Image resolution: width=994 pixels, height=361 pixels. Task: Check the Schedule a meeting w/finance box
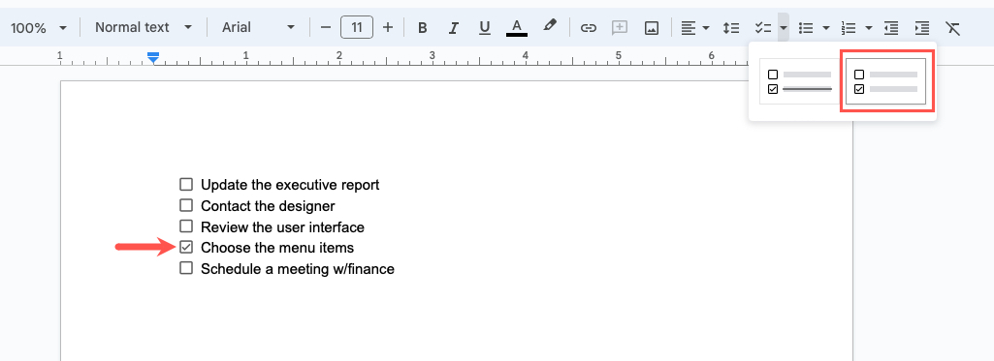(186, 268)
